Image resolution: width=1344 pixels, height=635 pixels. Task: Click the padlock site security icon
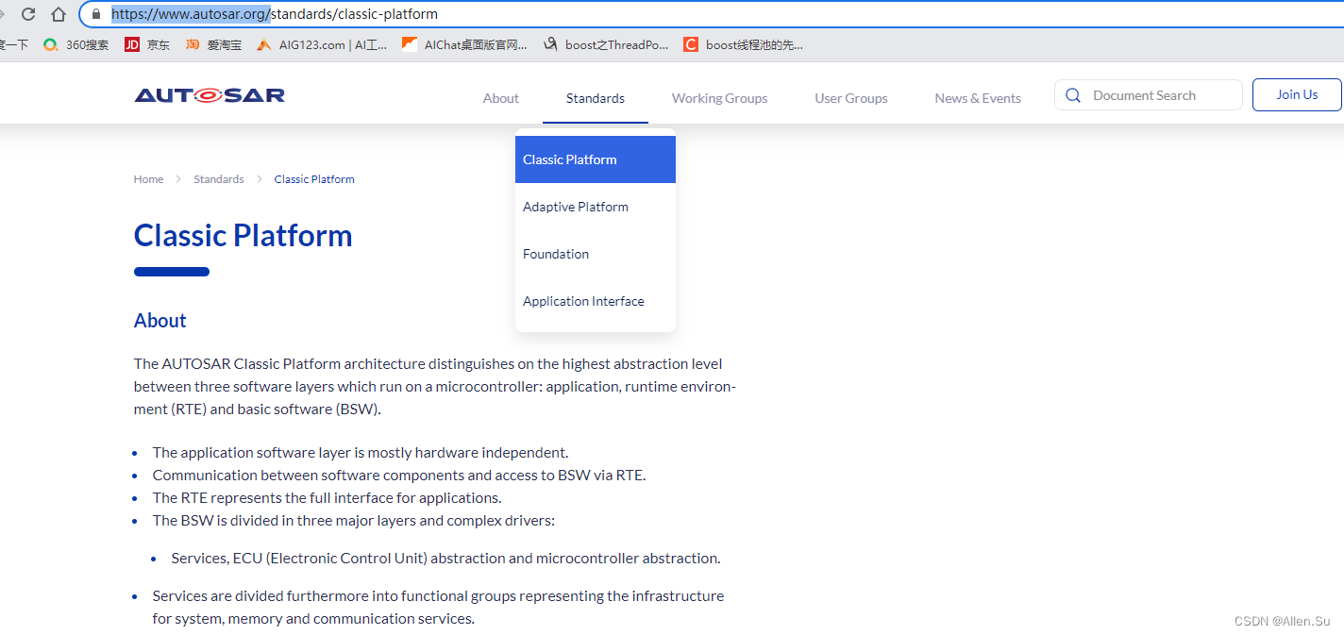click(x=96, y=14)
